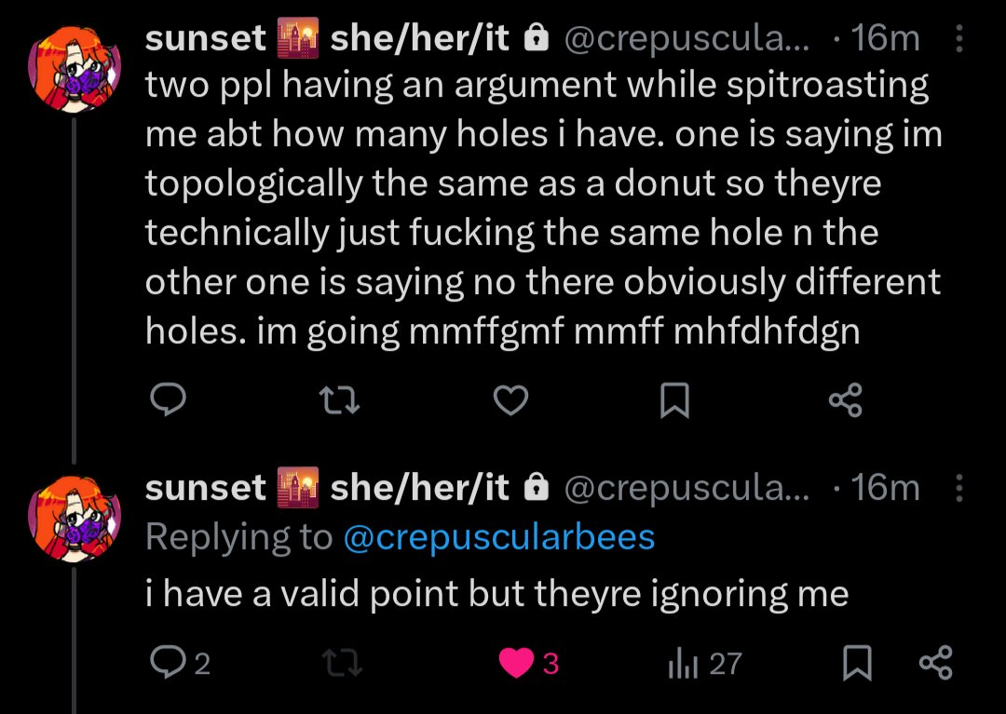Open the reply text about valid point
This screenshot has height=714, width=1006.
[496, 595]
